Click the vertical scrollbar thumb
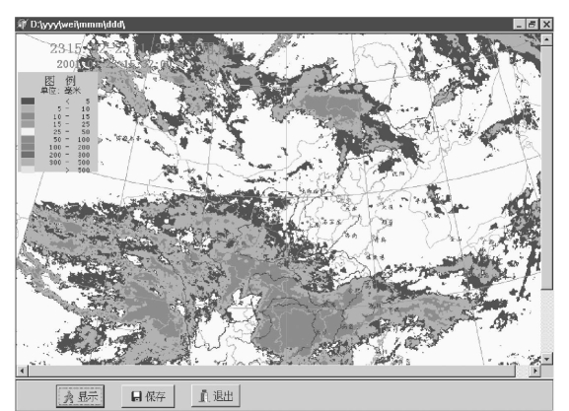The height and width of the screenshot is (411, 569). (546, 168)
